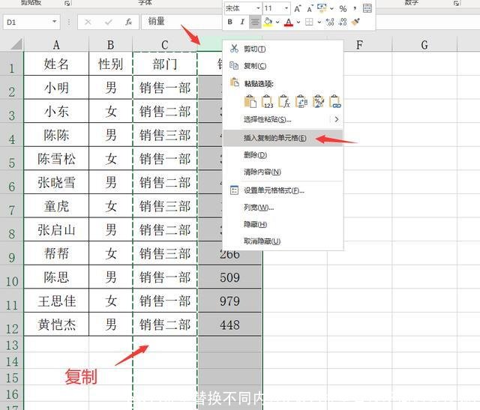Click the percent style icon
The width and height of the screenshot is (480, 410).
click(342, 8)
